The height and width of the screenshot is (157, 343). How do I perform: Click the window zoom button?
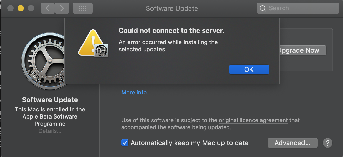pos(31,8)
